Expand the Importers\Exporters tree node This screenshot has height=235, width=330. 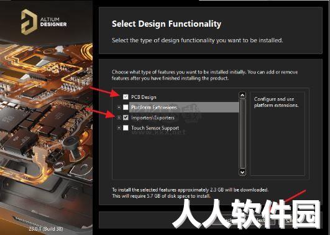click(x=119, y=118)
